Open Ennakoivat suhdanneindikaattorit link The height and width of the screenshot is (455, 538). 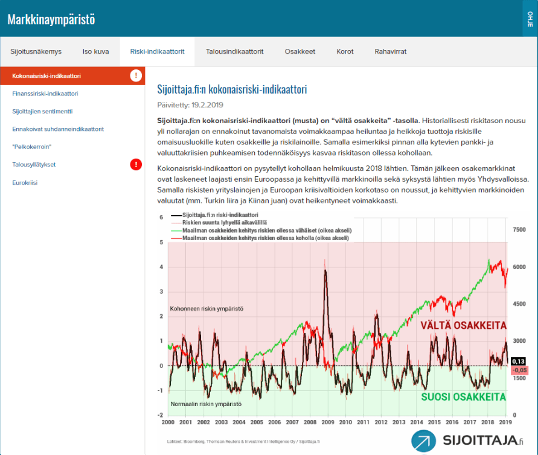[58, 129]
